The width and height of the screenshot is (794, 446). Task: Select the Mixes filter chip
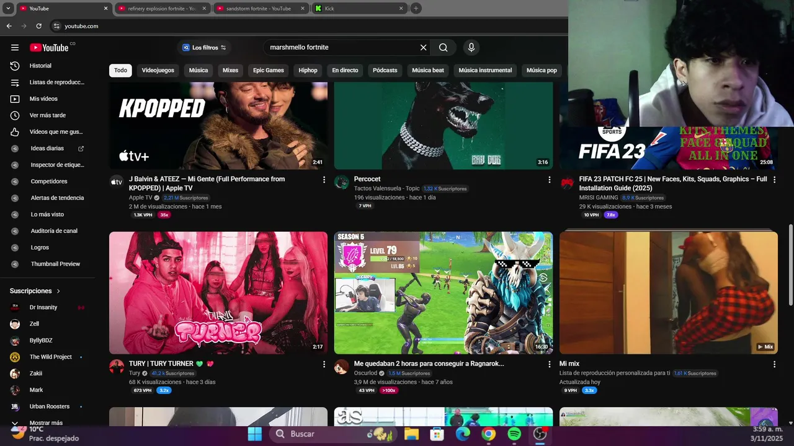coord(231,71)
